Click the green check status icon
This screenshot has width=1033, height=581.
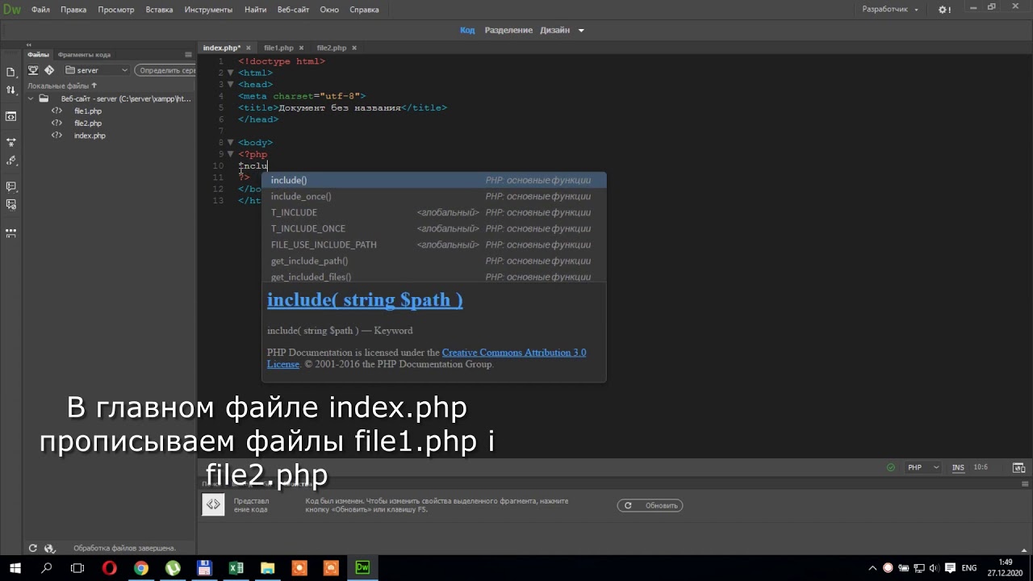[x=891, y=467]
